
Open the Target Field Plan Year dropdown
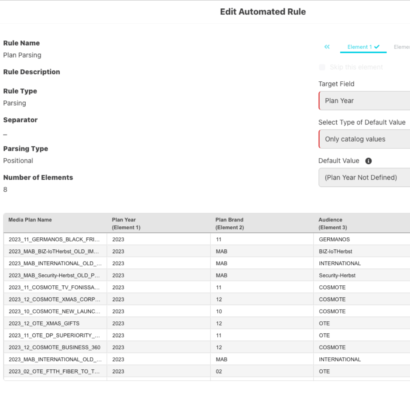click(x=364, y=101)
